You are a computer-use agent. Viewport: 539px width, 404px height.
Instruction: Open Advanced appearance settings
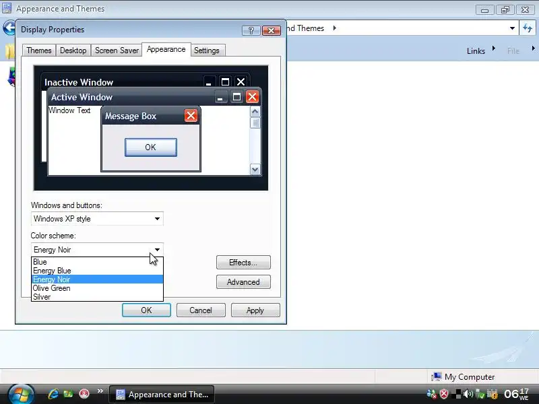click(x=243, y=282)
